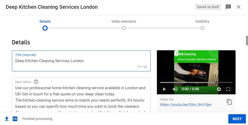Mute the video preview volume
This screenshot has height=125, width=248.
(x=175, y=89)
